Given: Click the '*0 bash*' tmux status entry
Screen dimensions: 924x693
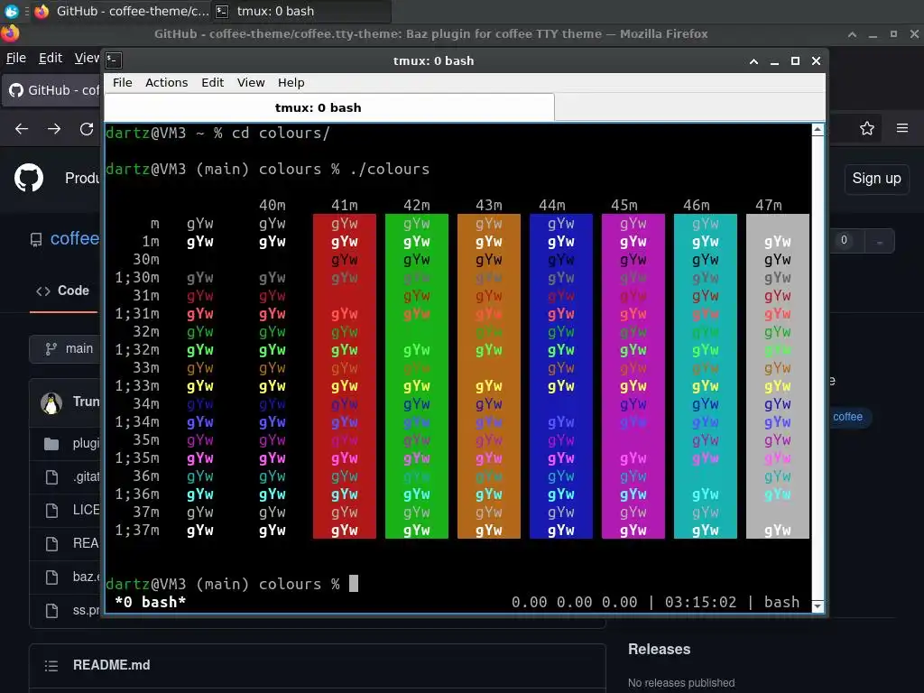Looking at the screenshot, I should click(151, 602).
